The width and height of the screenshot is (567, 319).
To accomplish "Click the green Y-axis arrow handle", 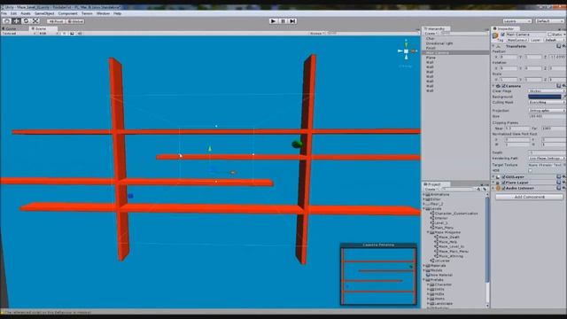I will [210, 149].
